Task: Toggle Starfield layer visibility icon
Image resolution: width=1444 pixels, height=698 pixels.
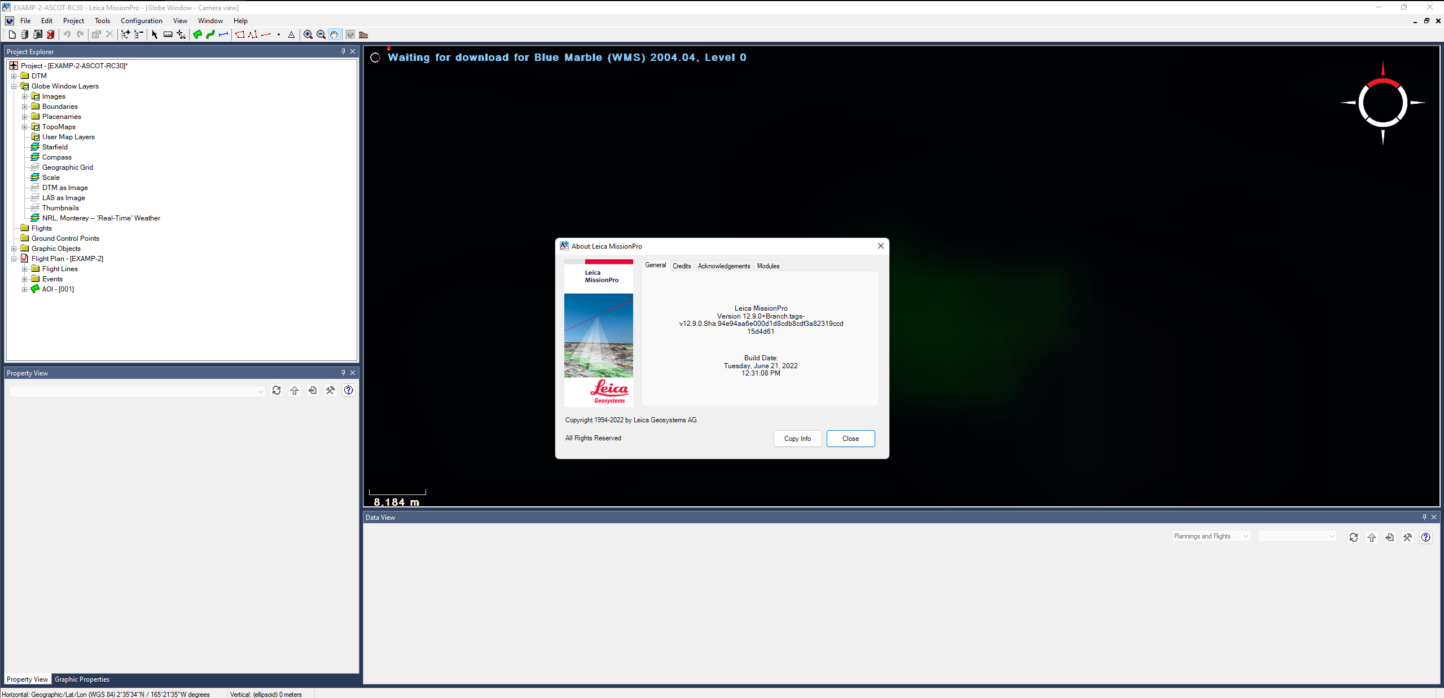Action: [35, 147]
